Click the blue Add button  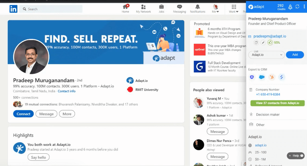pyautogui.click(x=295, y=55)
